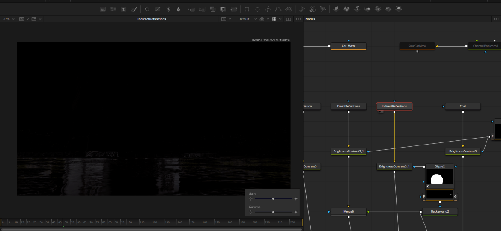Adjust the Gain slider handle

point(273,199)
